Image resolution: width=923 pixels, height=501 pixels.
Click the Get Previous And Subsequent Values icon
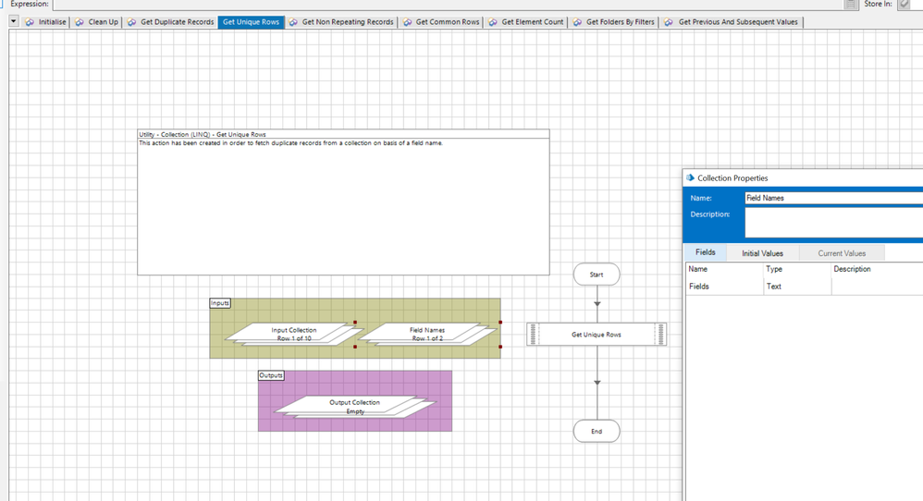tap(670, 22)
